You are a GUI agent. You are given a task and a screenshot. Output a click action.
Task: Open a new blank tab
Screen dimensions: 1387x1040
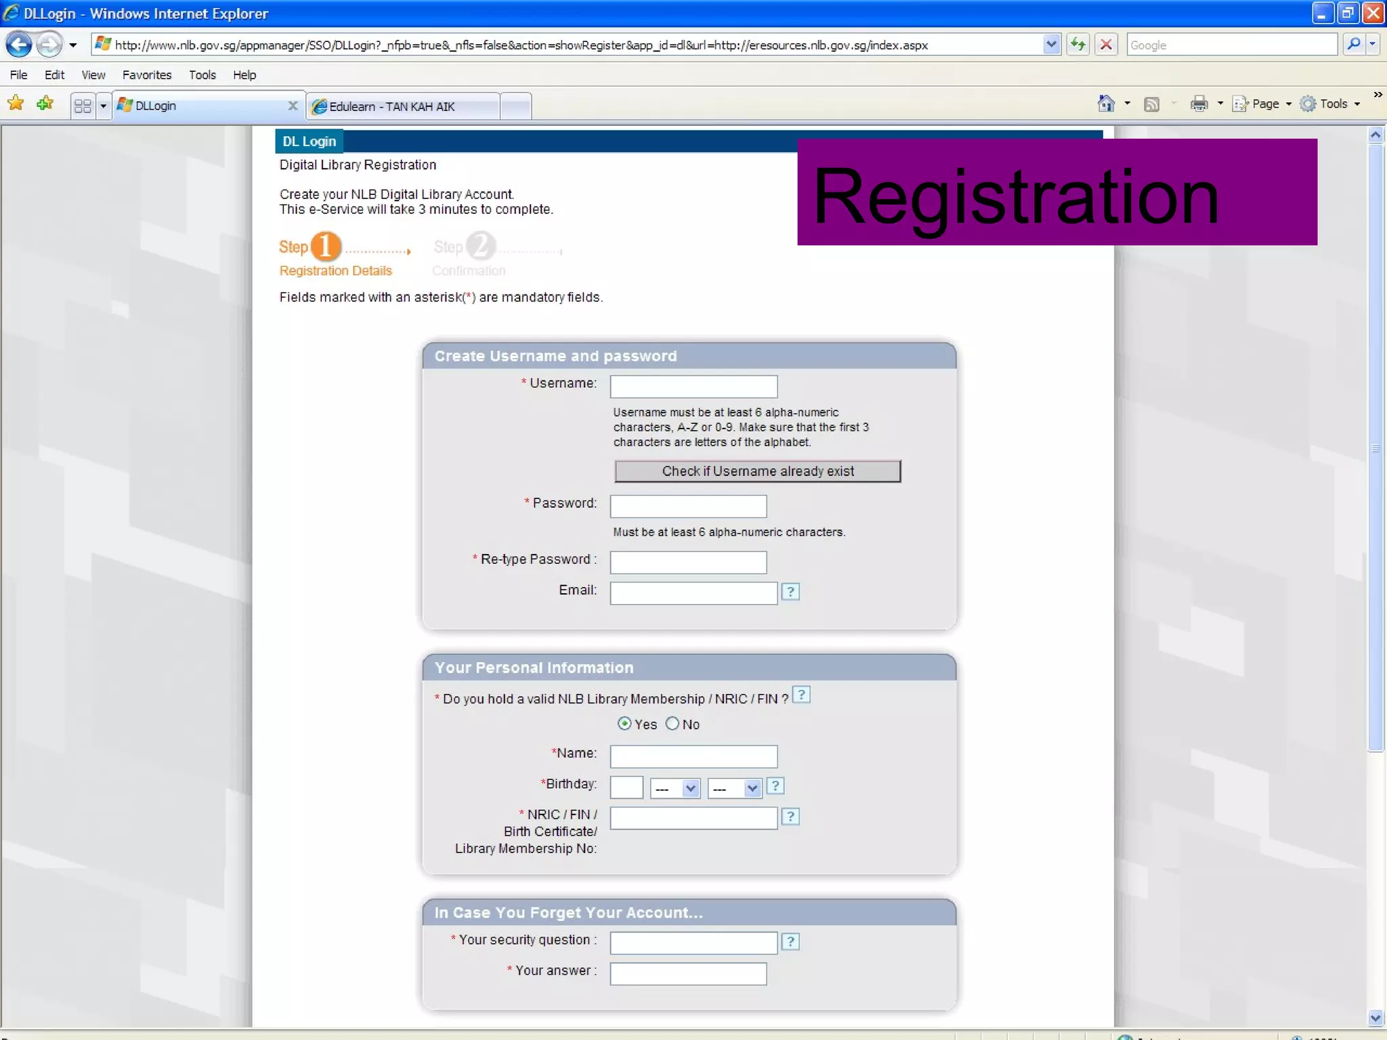(516, 106)
